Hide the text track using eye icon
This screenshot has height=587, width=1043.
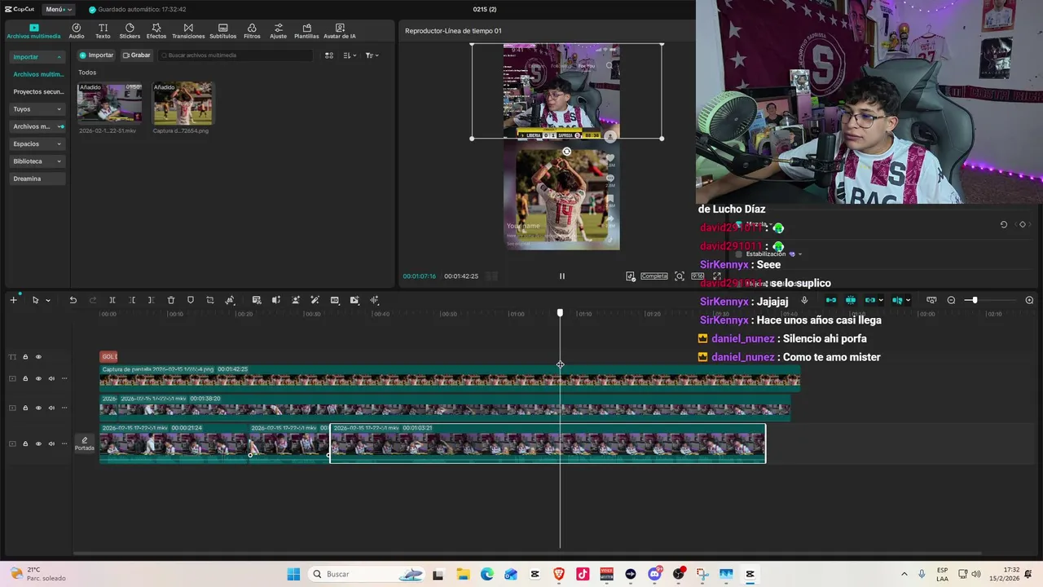(38, 356)
